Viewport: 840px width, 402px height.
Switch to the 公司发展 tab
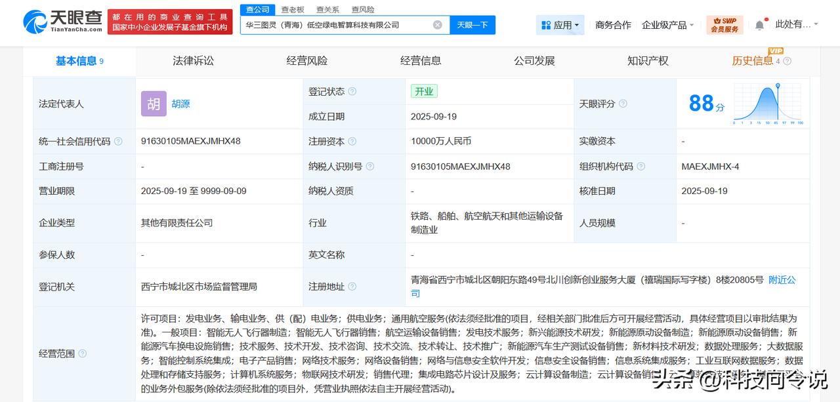tap(534, 61)
